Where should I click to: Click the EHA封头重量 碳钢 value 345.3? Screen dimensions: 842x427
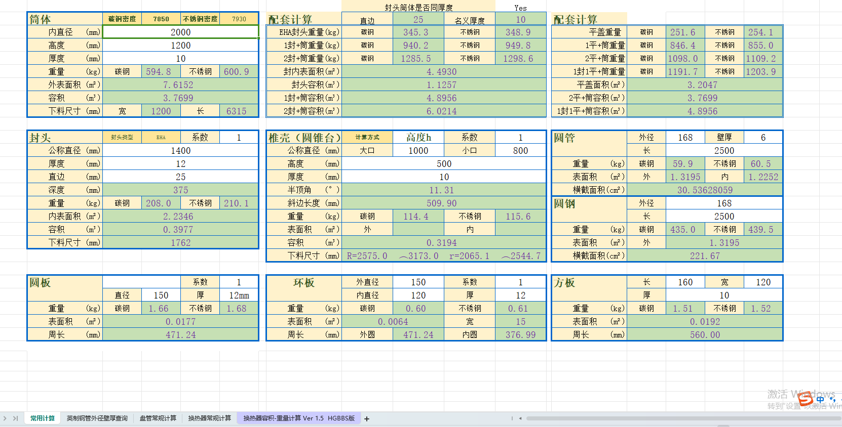(x=418, y=32)
